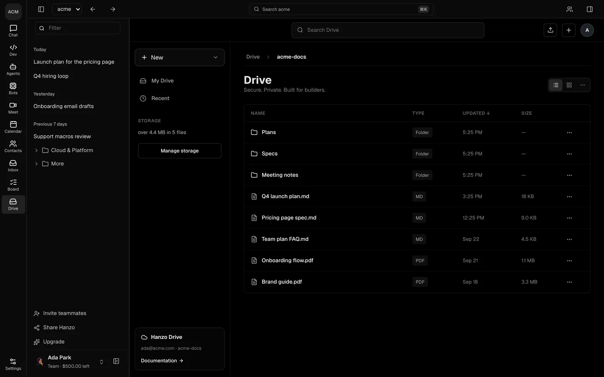This screenshot has height=377, width=604.
Task: Select Recent in navigation
Action: 180,98
